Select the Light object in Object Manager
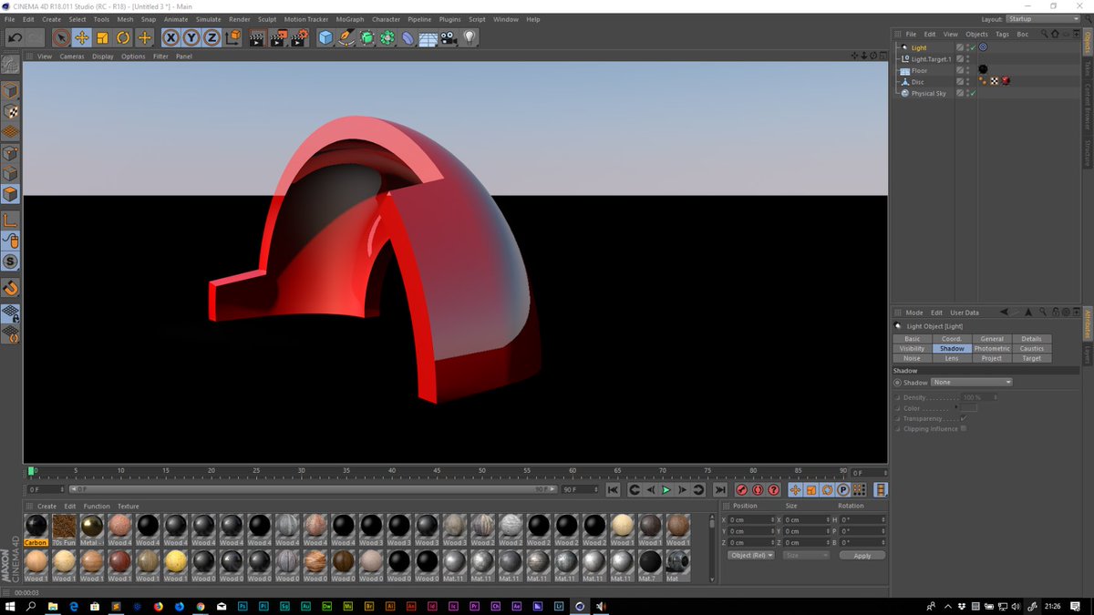The height and width of the screenshot is (615, 1094). (919, 47)
